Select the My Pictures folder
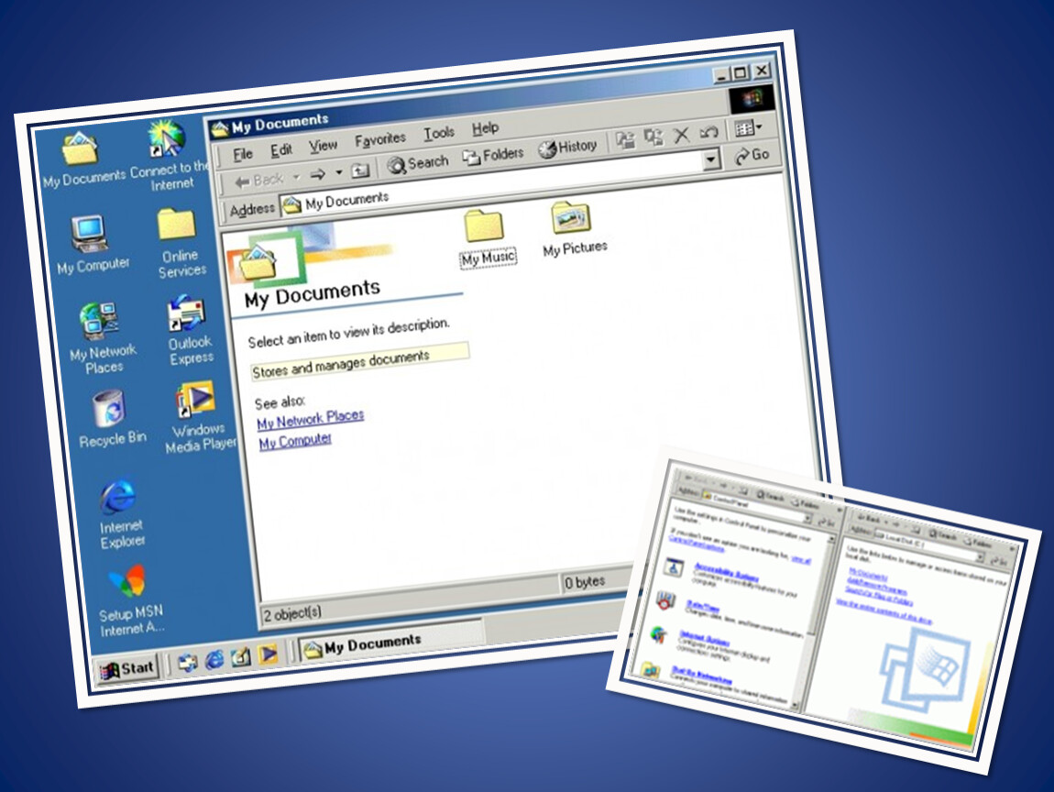 [575, 229]
